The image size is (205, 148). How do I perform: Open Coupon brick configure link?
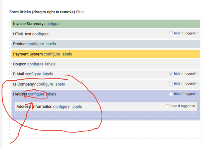(36, 64)
